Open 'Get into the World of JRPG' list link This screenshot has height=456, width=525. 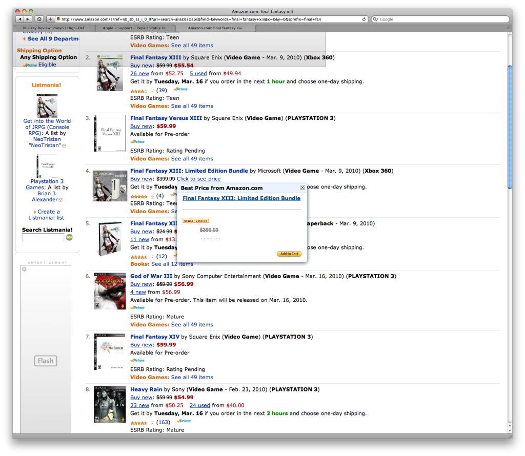point(47,127)
